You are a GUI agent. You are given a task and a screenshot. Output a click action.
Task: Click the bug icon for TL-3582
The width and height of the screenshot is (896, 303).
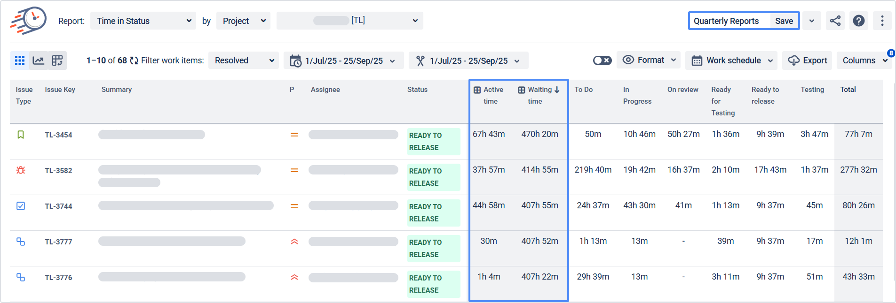coord(21,170)
